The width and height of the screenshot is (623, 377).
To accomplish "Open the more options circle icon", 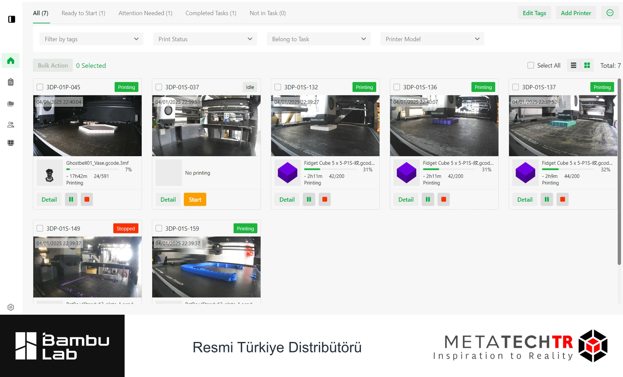I will click(610, 13).
